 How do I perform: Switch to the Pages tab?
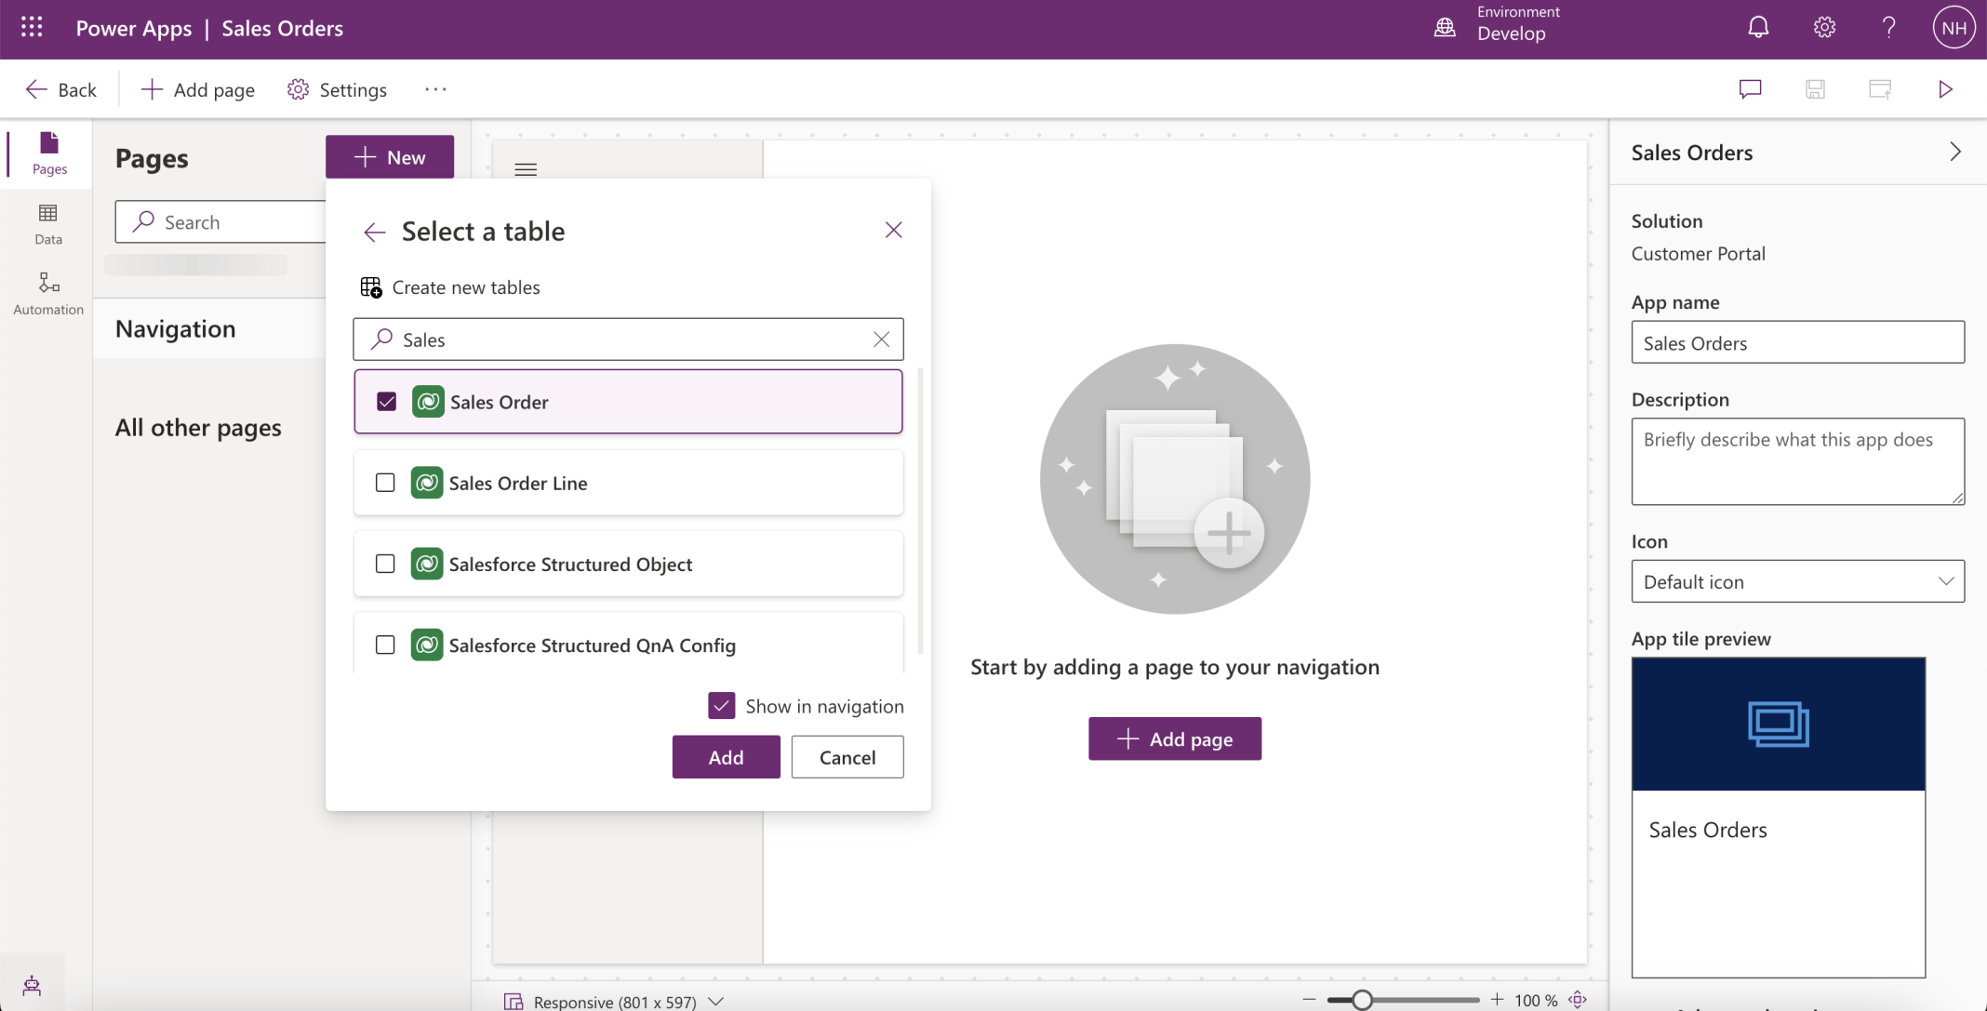click(x=48, y=153)
